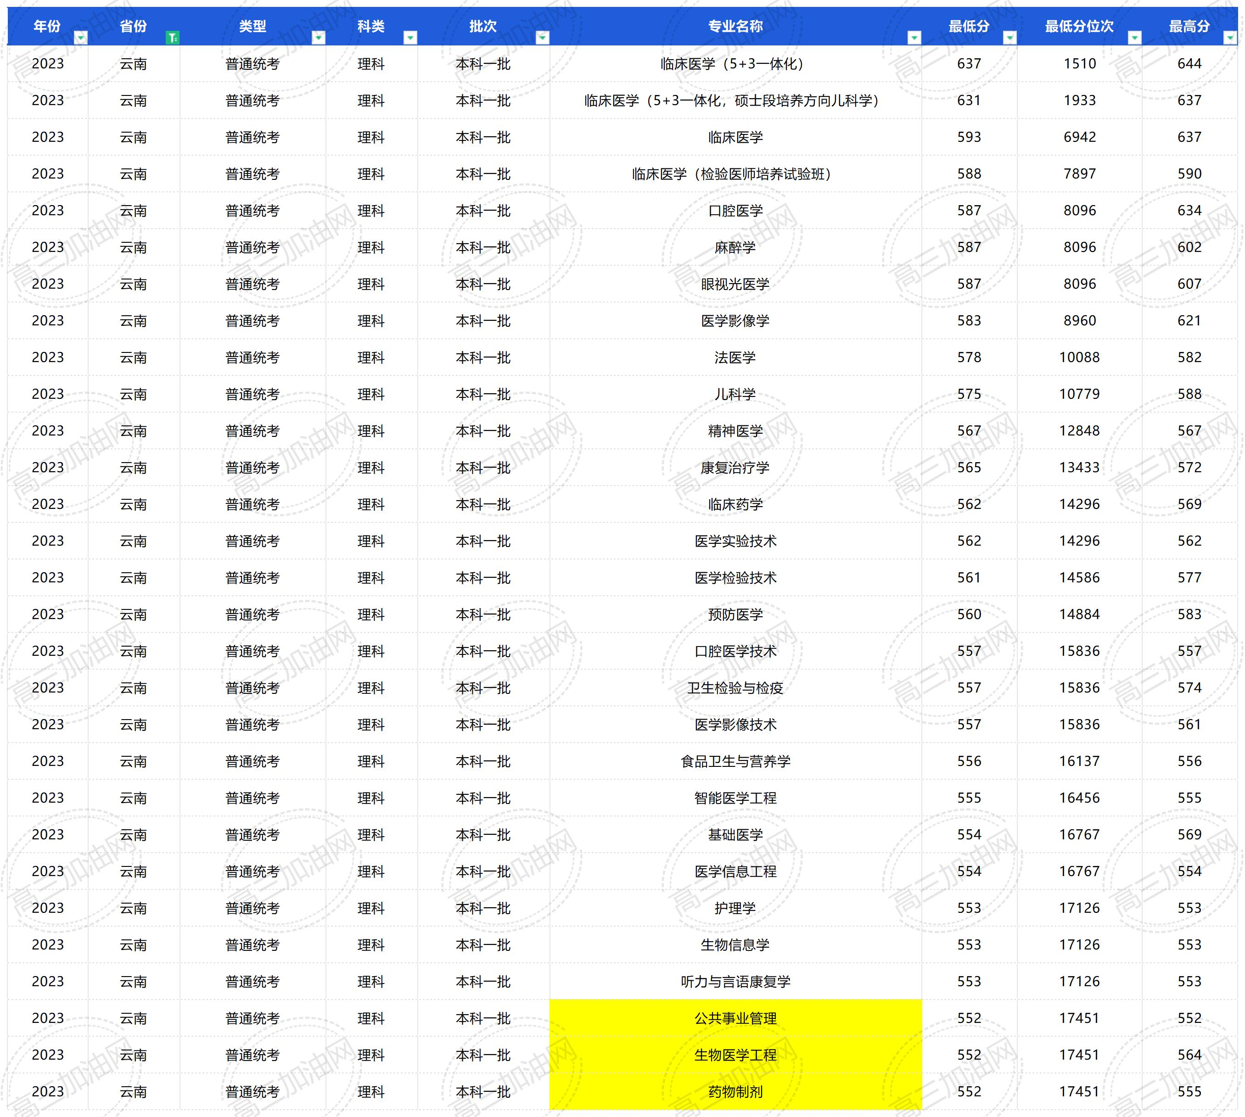Open the 最高分 column filter dropdown

1230,38
